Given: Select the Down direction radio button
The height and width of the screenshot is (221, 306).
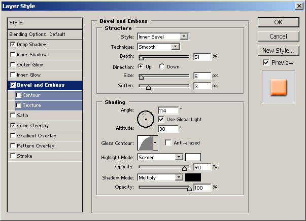Looking at the screenshot, I should [x=162, y=66].
